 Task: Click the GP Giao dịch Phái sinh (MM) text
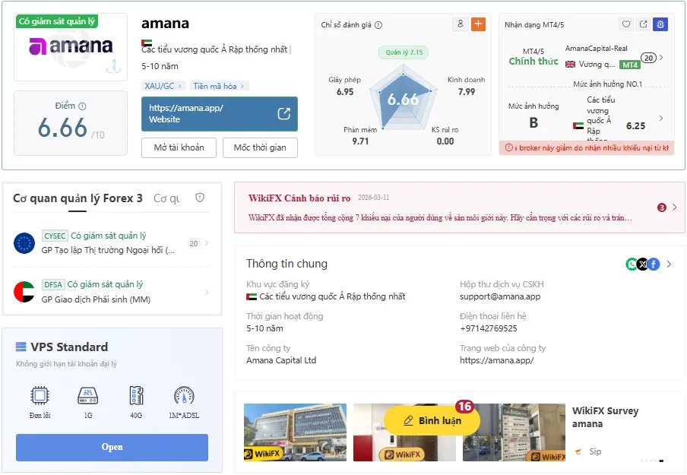96,299
